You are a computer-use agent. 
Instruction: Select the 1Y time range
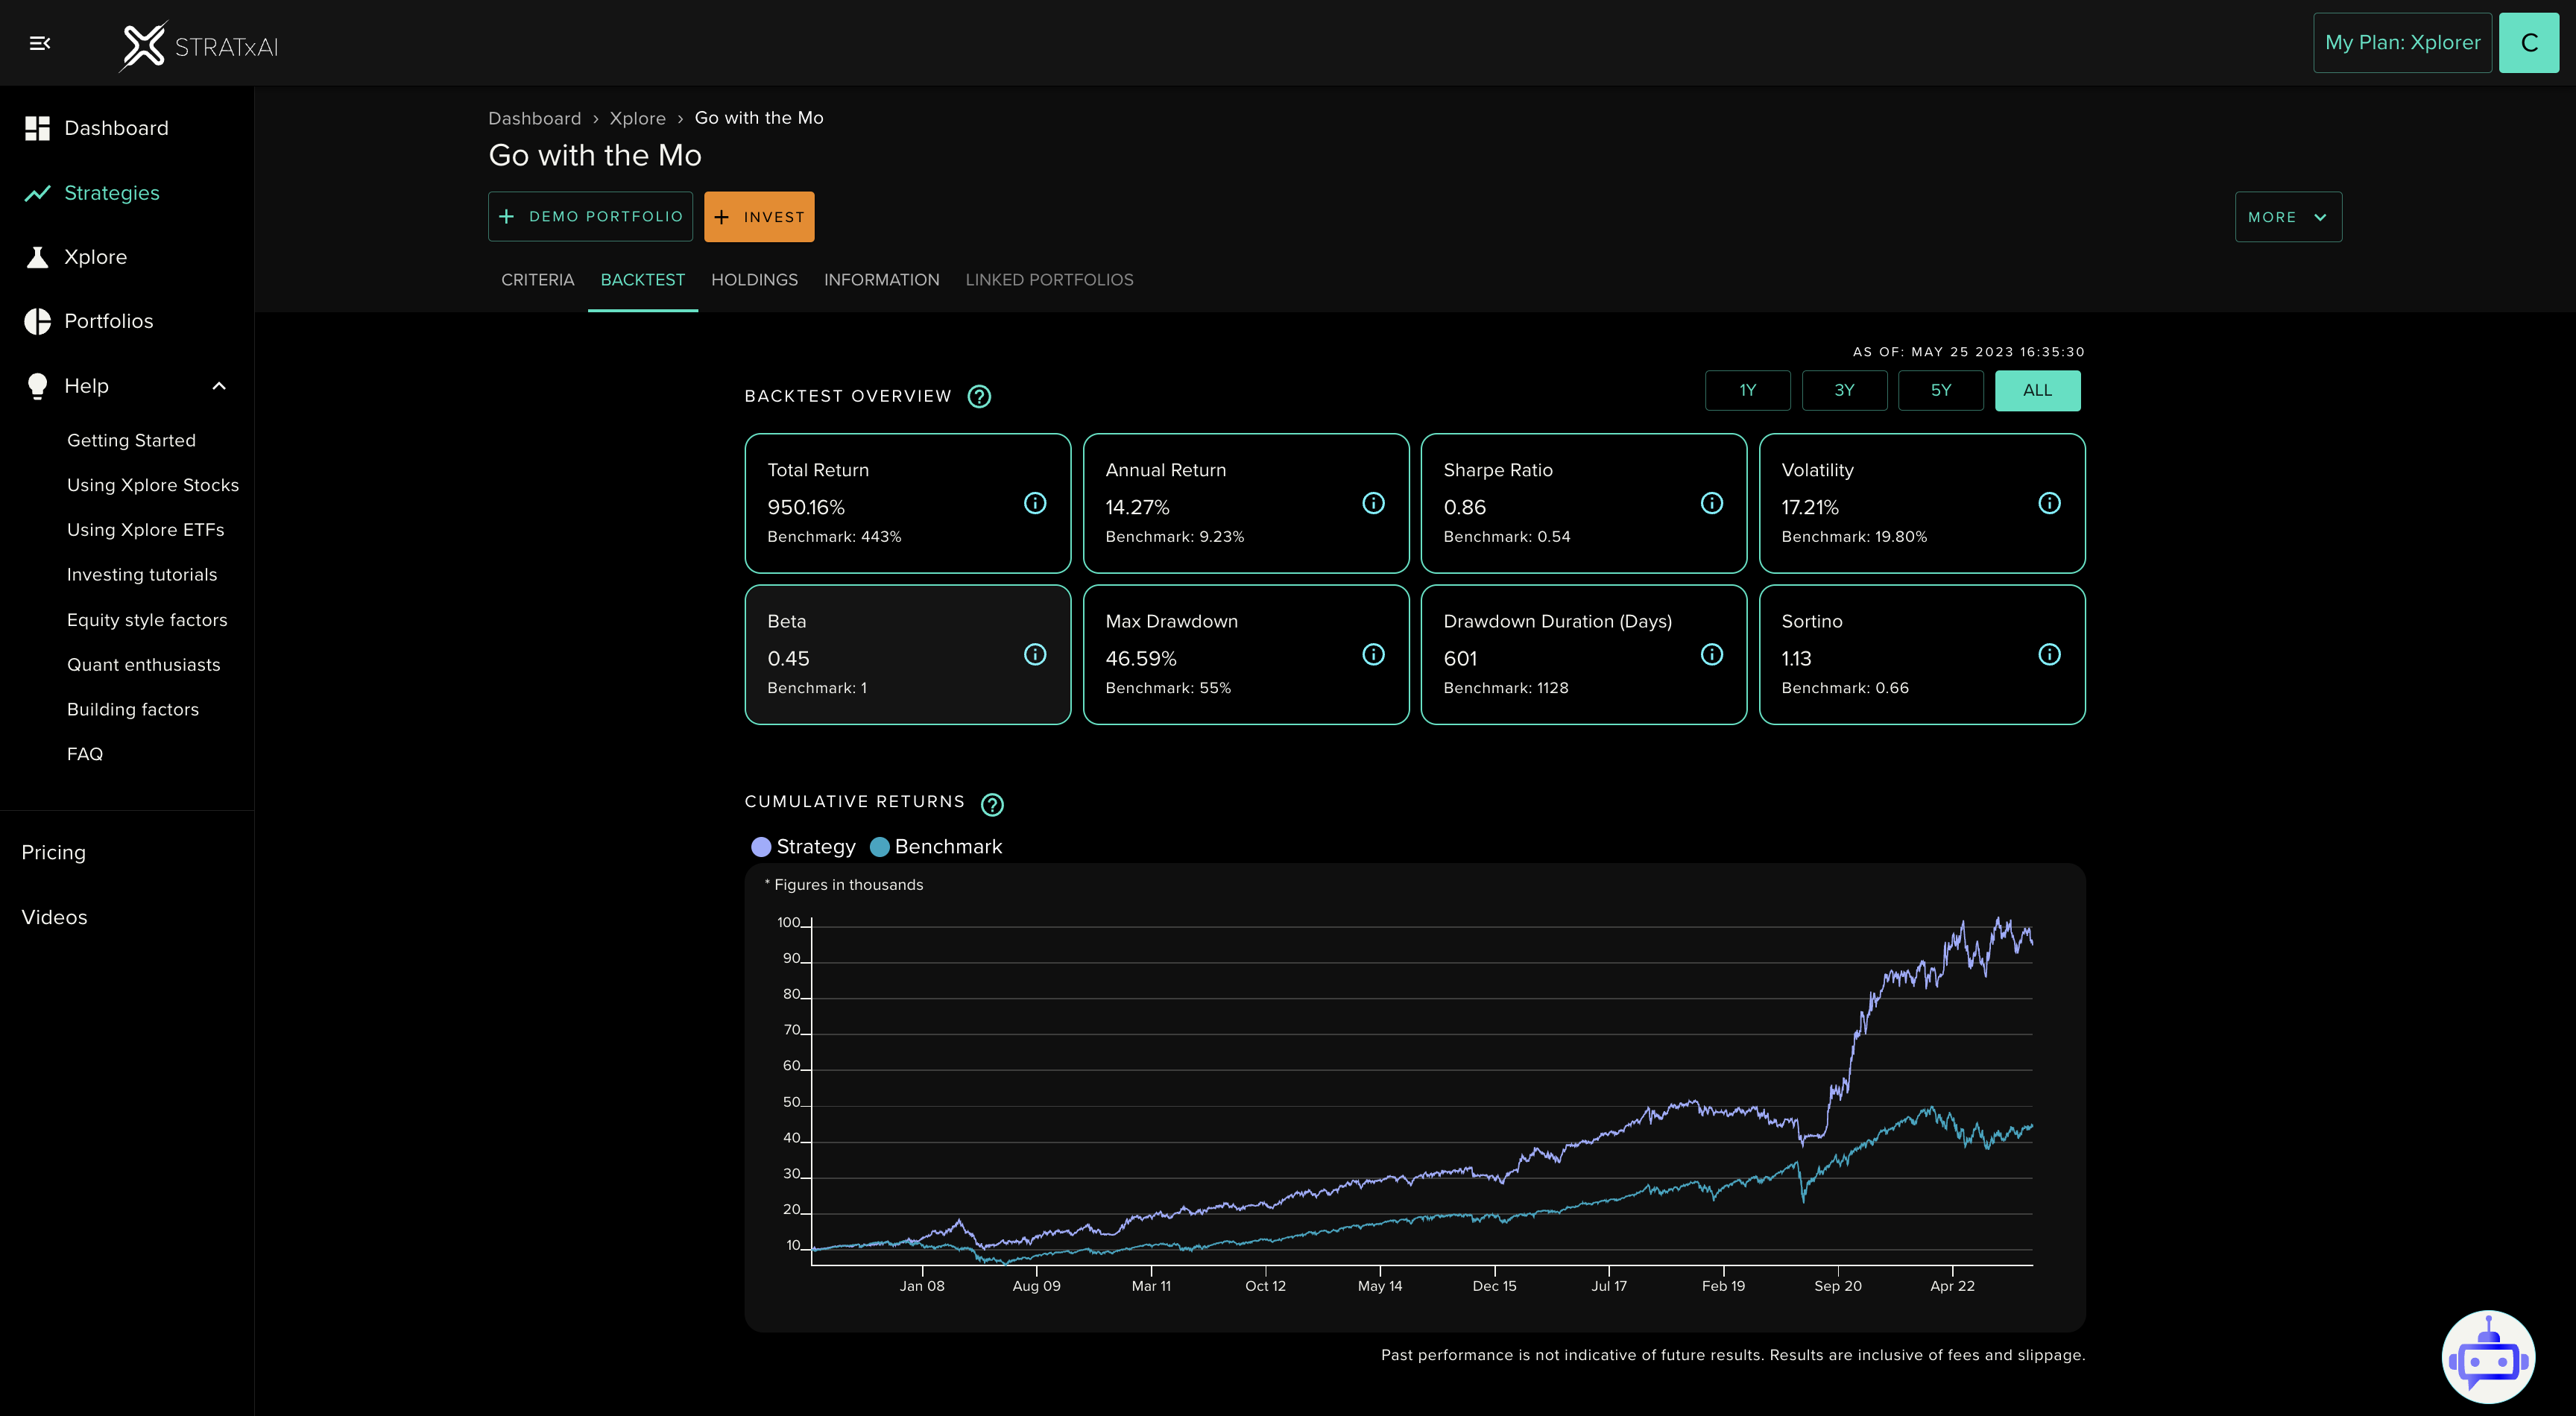point(1747,390)
